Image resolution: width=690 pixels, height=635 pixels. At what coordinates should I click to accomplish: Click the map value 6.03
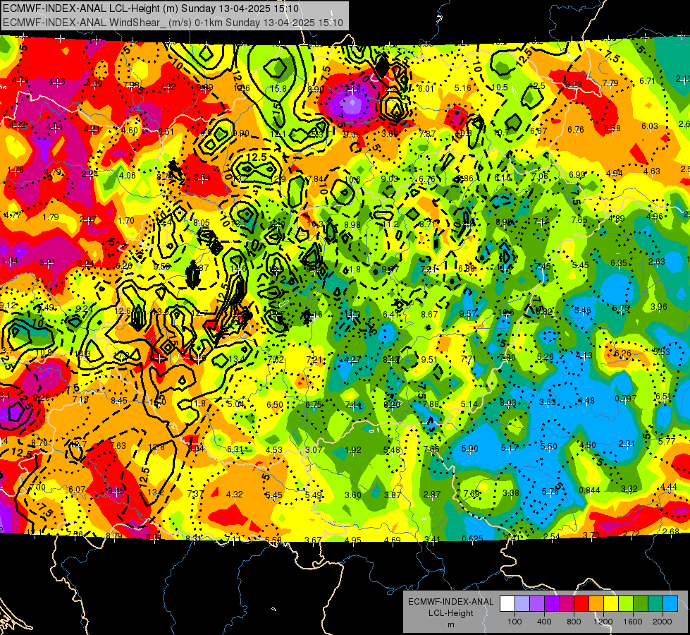tap(650, 126)
